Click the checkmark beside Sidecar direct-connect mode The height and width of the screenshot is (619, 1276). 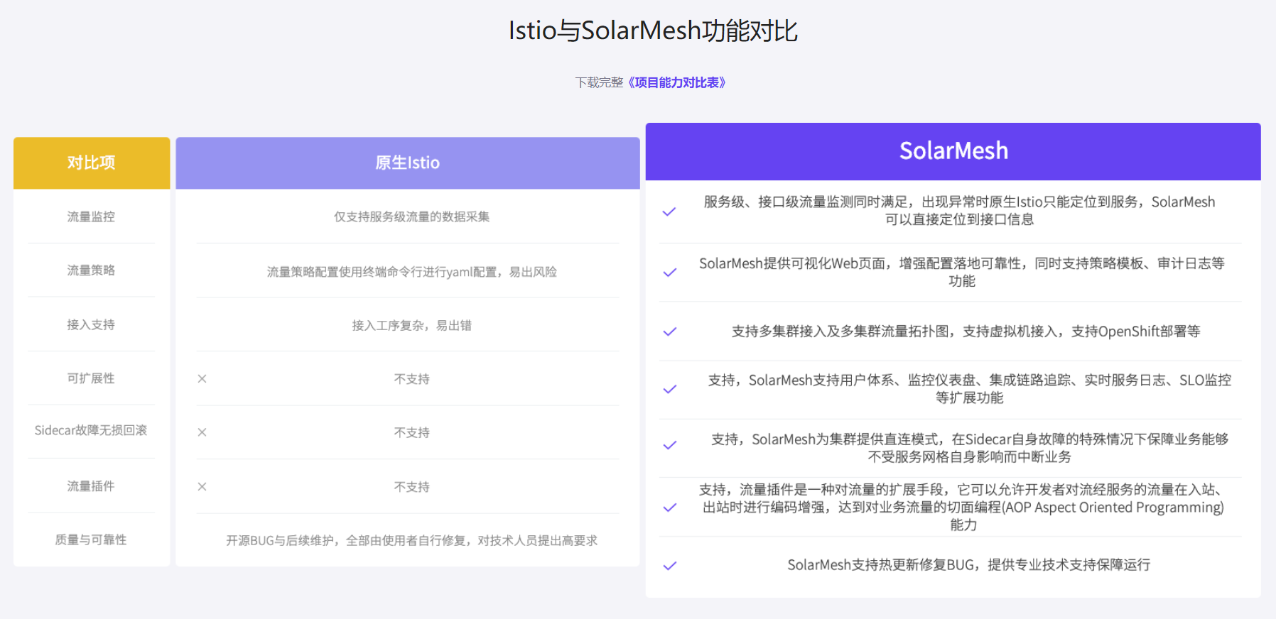[669, 446]
